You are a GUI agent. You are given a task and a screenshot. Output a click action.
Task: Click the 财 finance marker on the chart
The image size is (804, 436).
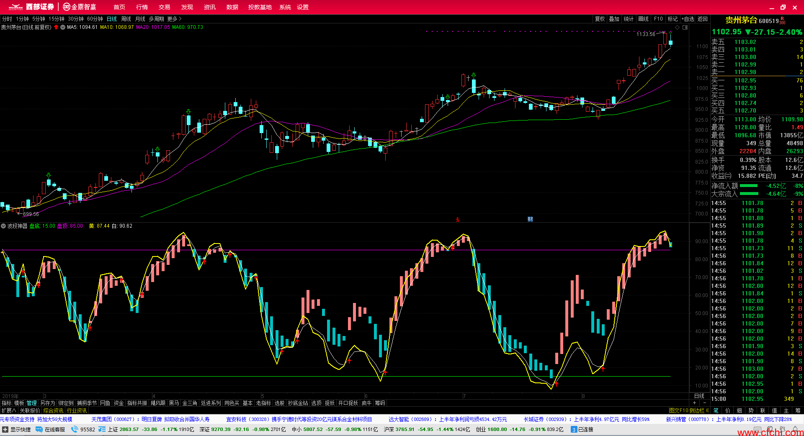(x=530, y=219)
